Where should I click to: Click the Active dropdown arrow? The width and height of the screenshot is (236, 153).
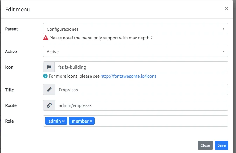coord(223,51)
